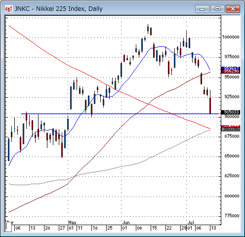
Task: Click the 975000 price axis label
Action: [x=232, y=57]
